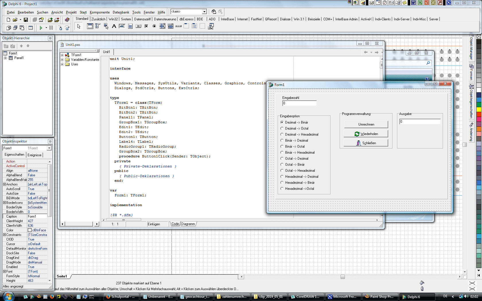Viewport: 482px width, 301px height.
Task: Switch to CorelDRAW taskbar button
Action: coord(306,297)
